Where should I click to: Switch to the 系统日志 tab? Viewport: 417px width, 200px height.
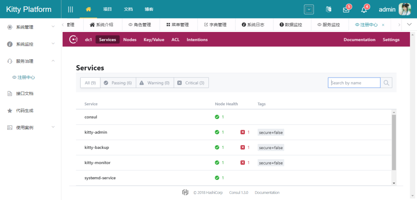[x=253, y=25]
